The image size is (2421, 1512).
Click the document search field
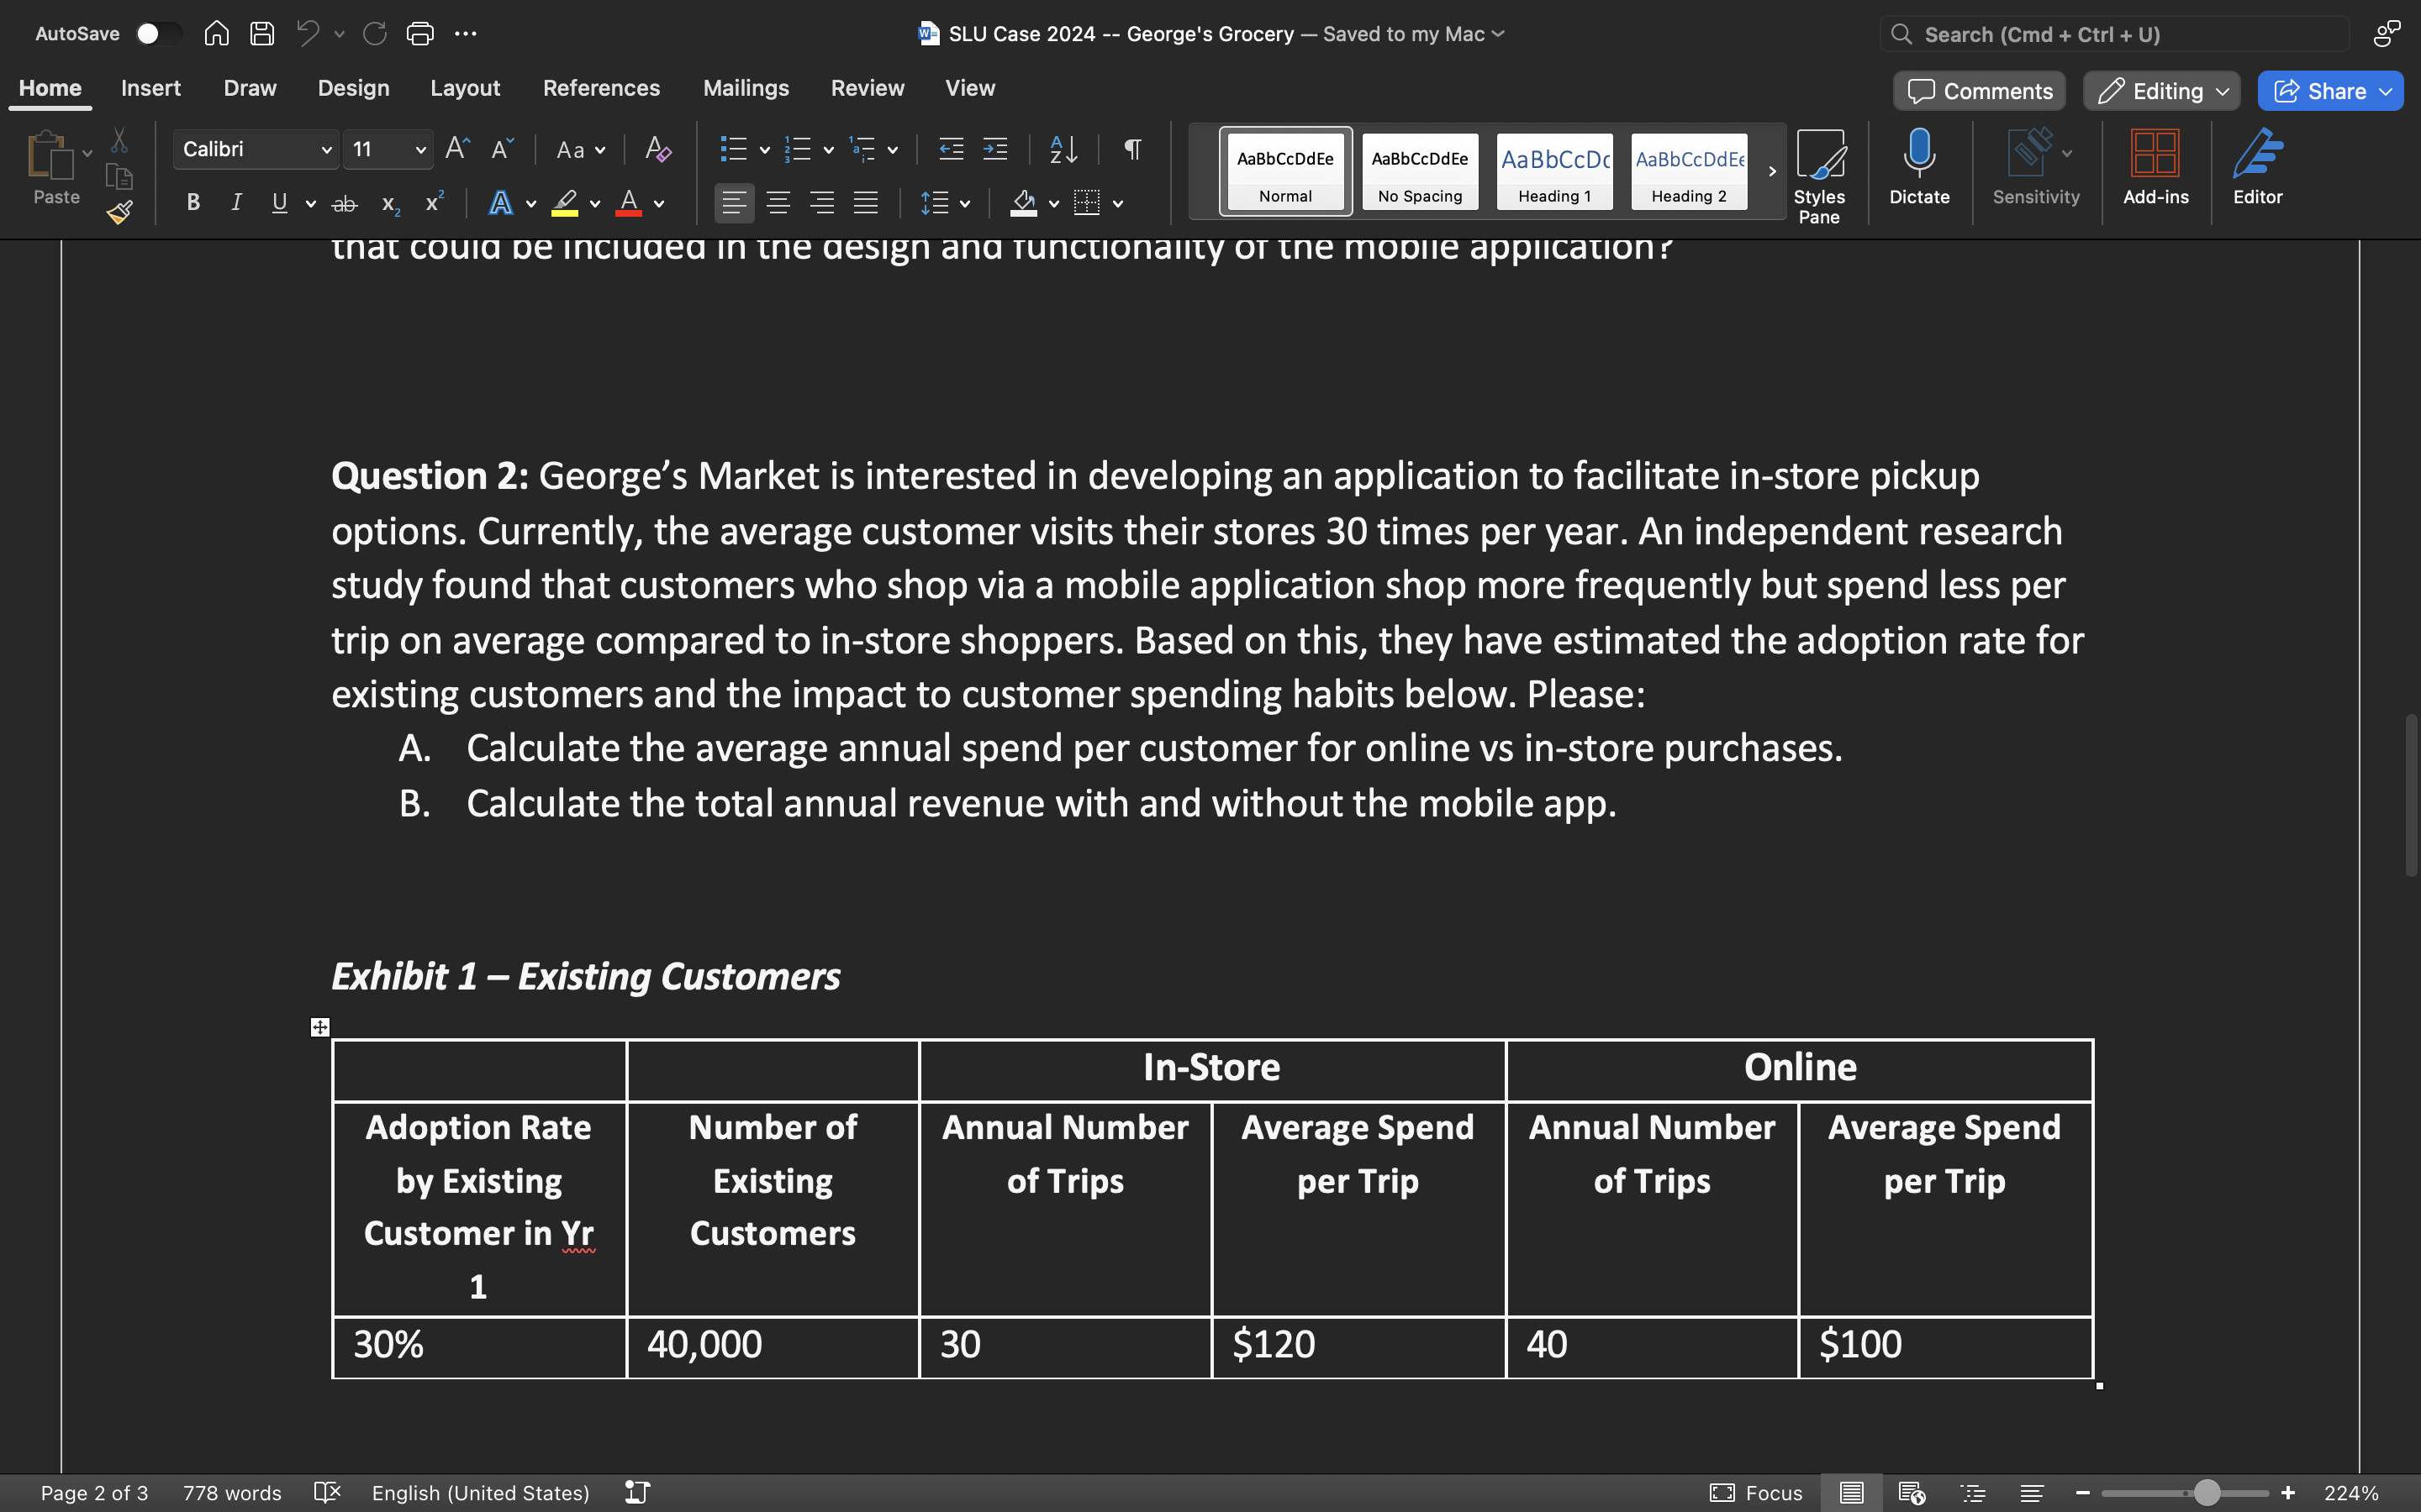point(2111,33)
